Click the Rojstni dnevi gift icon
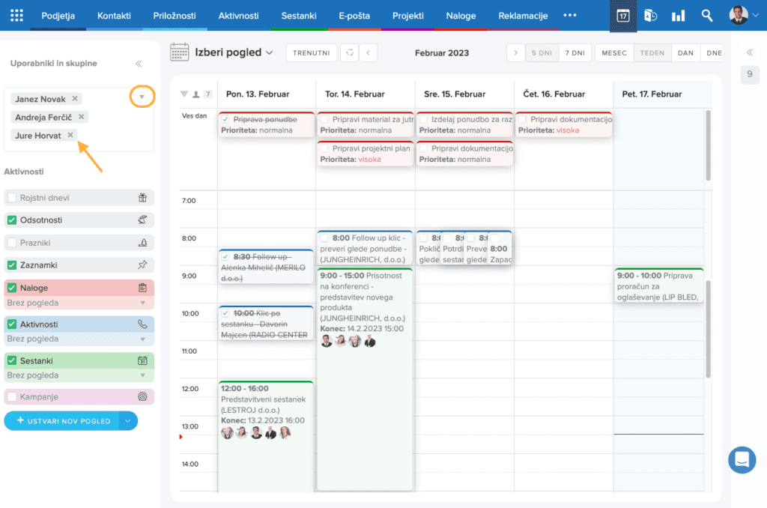The width and height of the screenshot is (767, 508). 142,198
